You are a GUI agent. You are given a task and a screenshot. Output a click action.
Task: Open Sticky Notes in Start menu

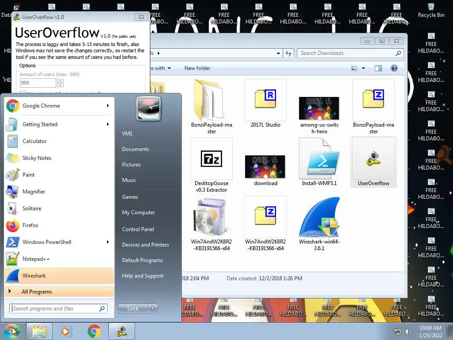pyautogui.click(x=59, y=158)
